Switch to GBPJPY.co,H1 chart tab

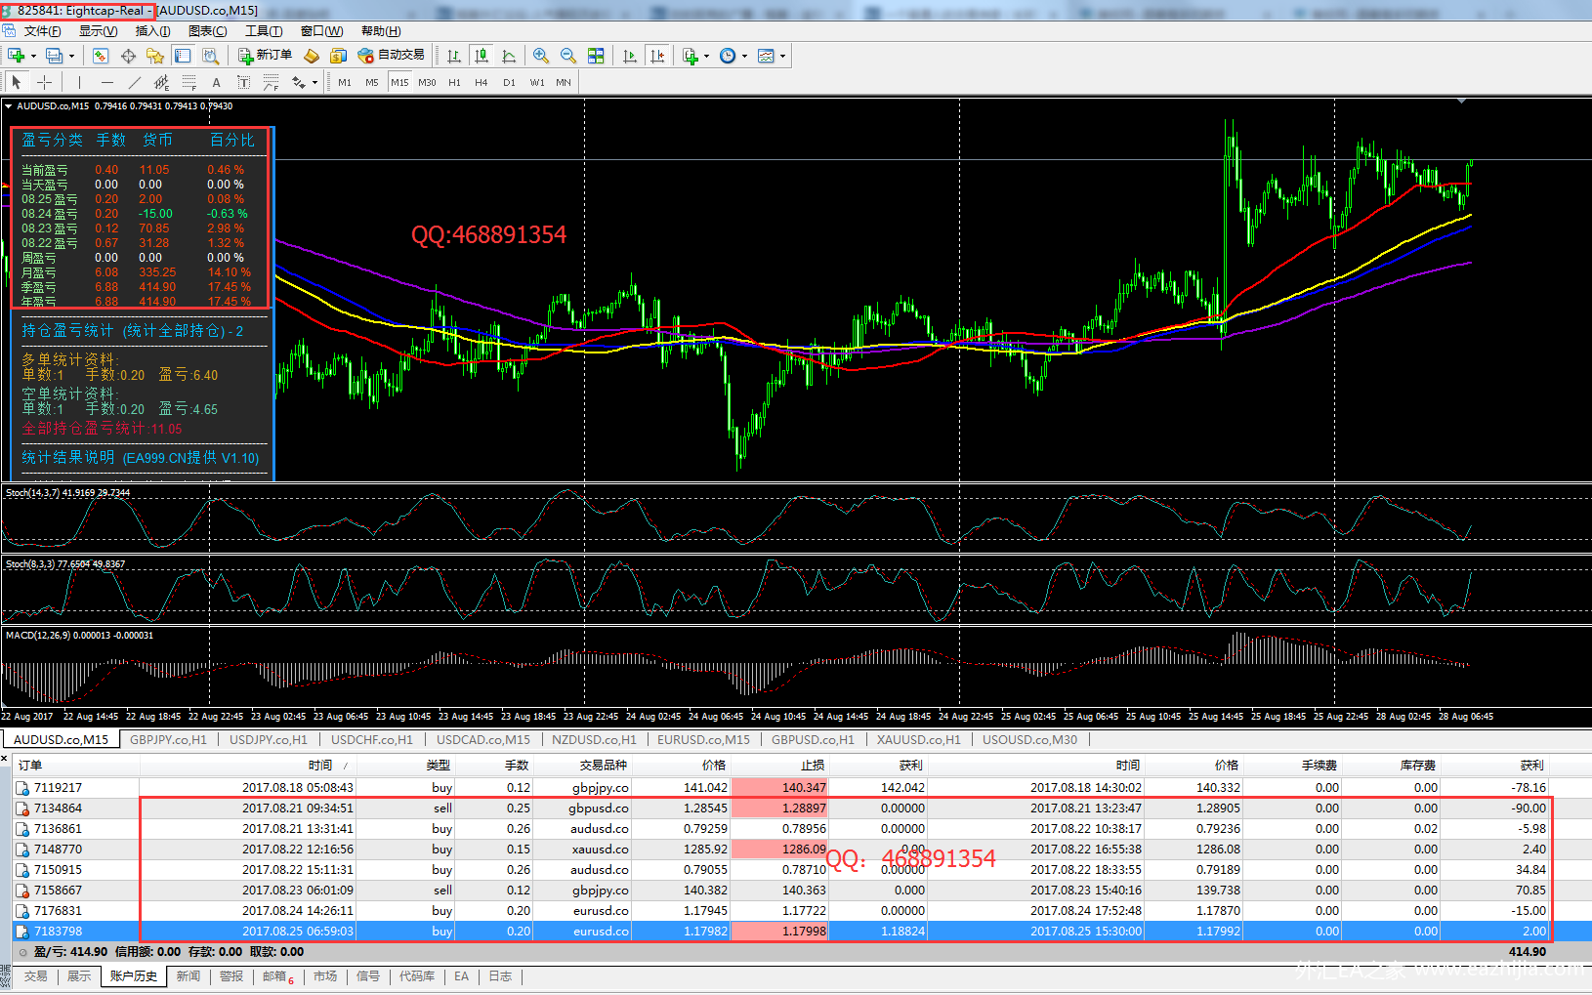[168, 740]
